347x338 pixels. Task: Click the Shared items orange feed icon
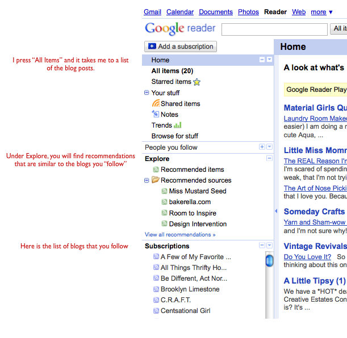156,103
